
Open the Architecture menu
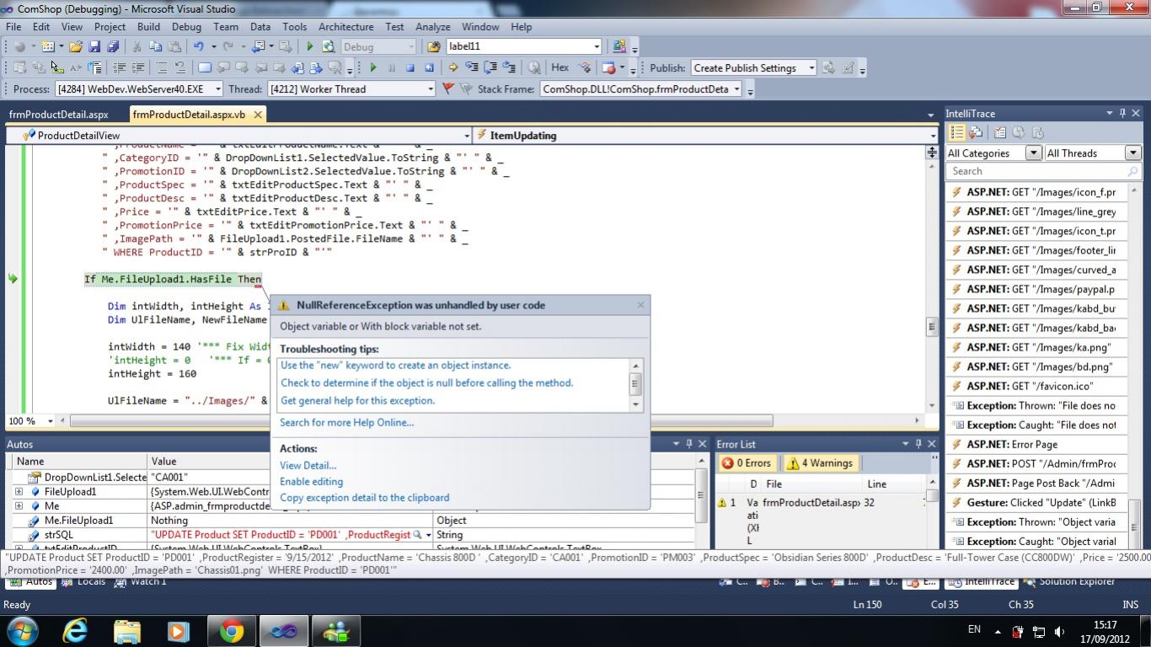pos(346,27)
